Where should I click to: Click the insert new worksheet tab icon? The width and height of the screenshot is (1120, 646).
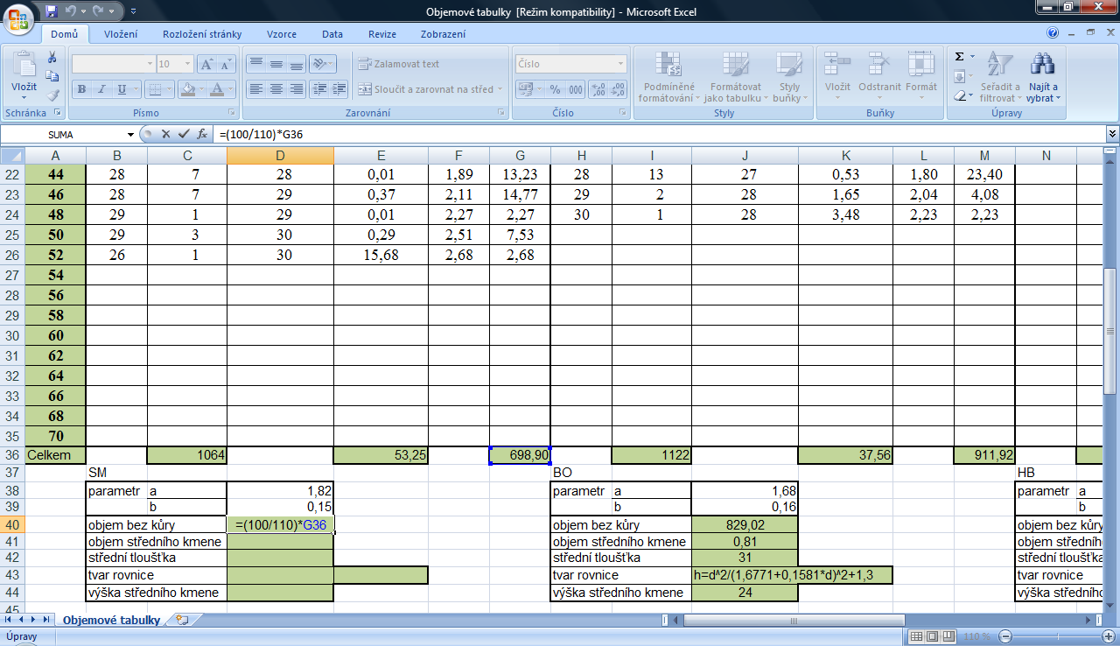pyautogui.click(x=182, y=620)
